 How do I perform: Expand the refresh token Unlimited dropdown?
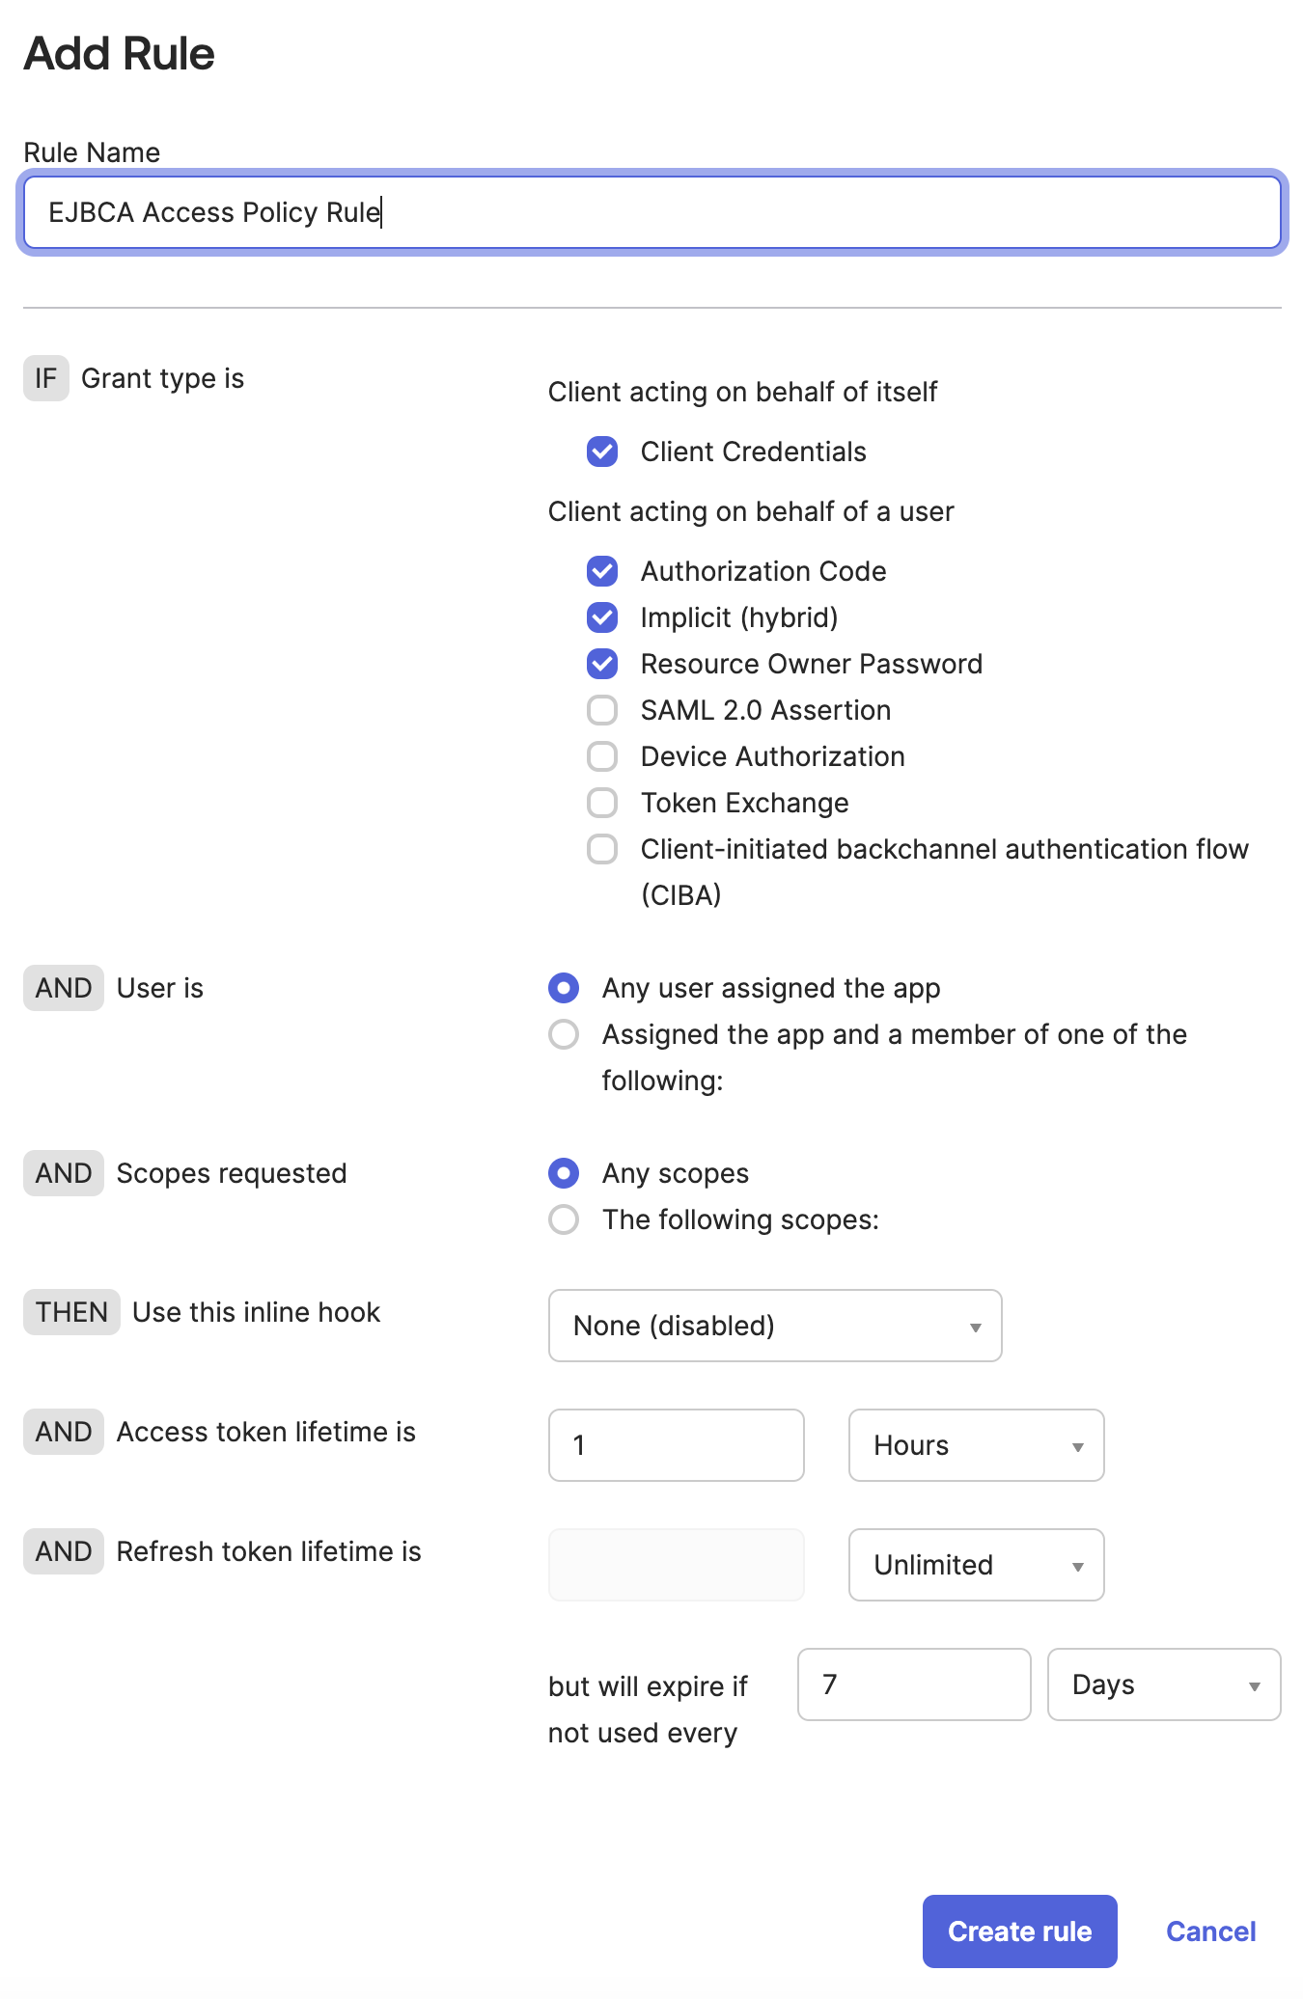pos(976,1565)
